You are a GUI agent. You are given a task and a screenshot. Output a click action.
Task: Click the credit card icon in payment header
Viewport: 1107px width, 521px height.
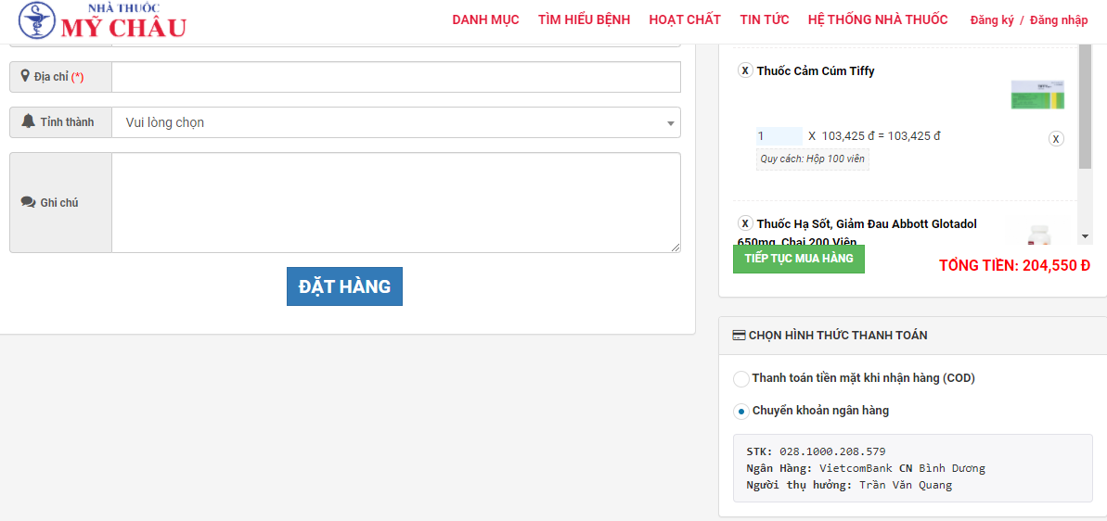(x=740, y=336)
